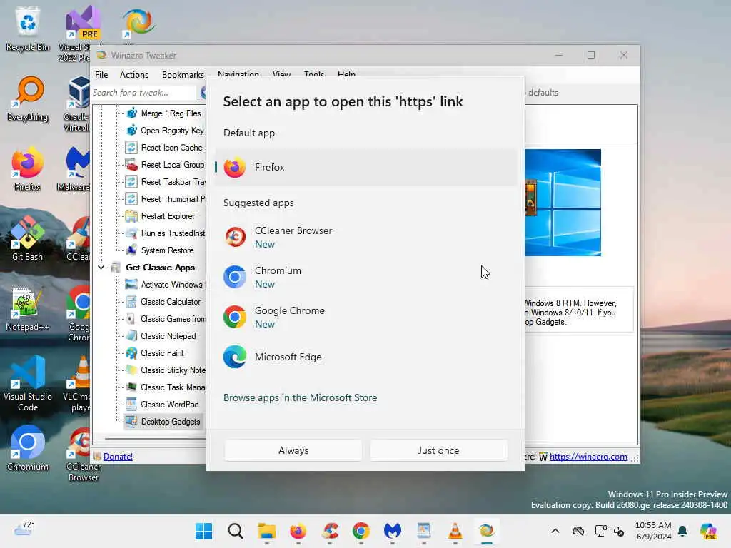Open Visual Studio Code desktop shortcut
731x548 pixels.
[28, 383]
